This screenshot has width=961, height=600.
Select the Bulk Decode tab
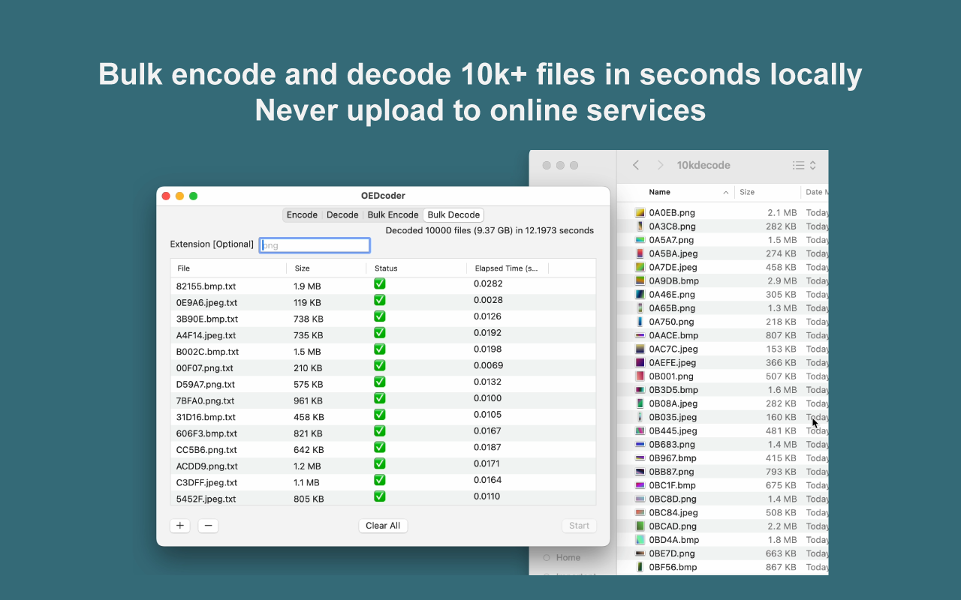453,214
